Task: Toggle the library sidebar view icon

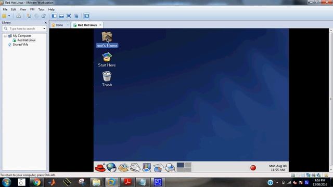Action: coord(54,16)
